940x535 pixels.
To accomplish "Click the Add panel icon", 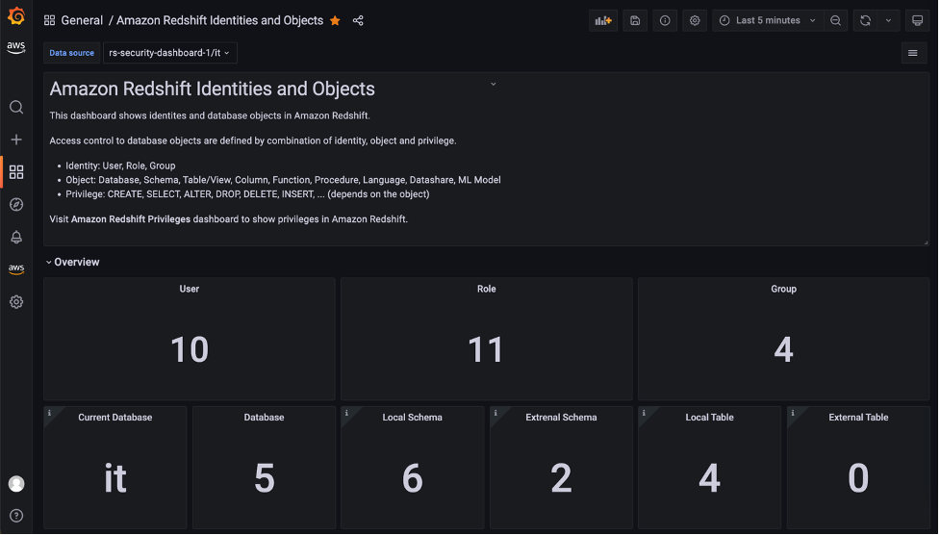I will pos(603,20).
